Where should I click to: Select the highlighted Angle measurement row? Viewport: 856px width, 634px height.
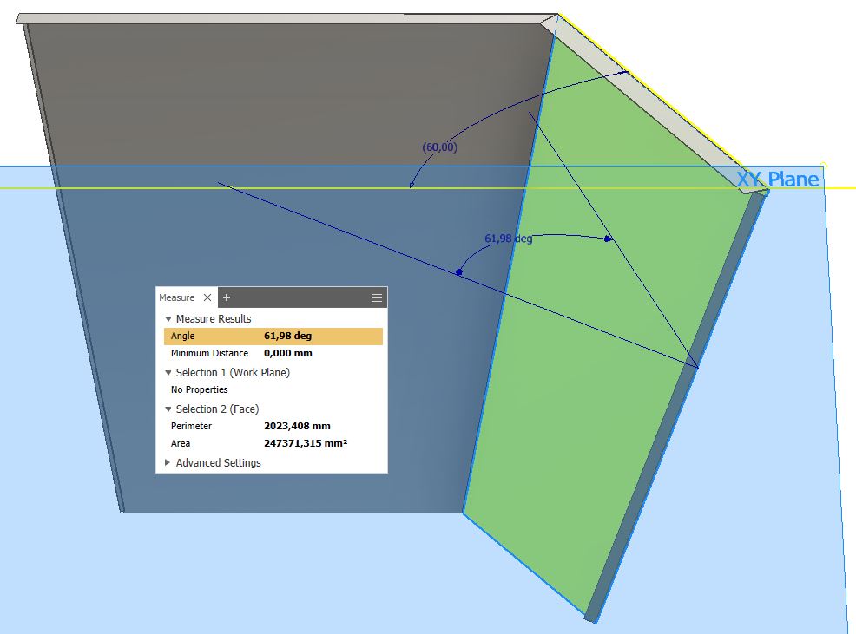[260, 336]
